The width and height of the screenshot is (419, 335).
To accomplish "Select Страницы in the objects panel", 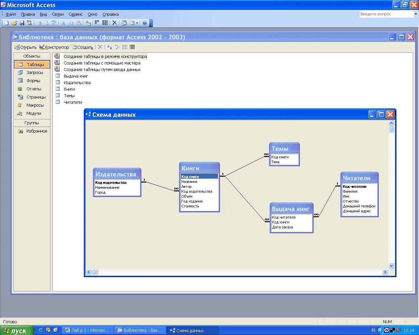I will click(32, 97).
